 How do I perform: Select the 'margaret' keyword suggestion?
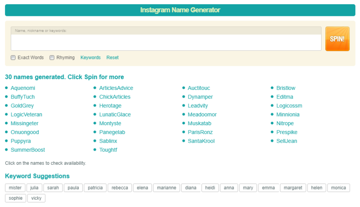coord(293,188)
